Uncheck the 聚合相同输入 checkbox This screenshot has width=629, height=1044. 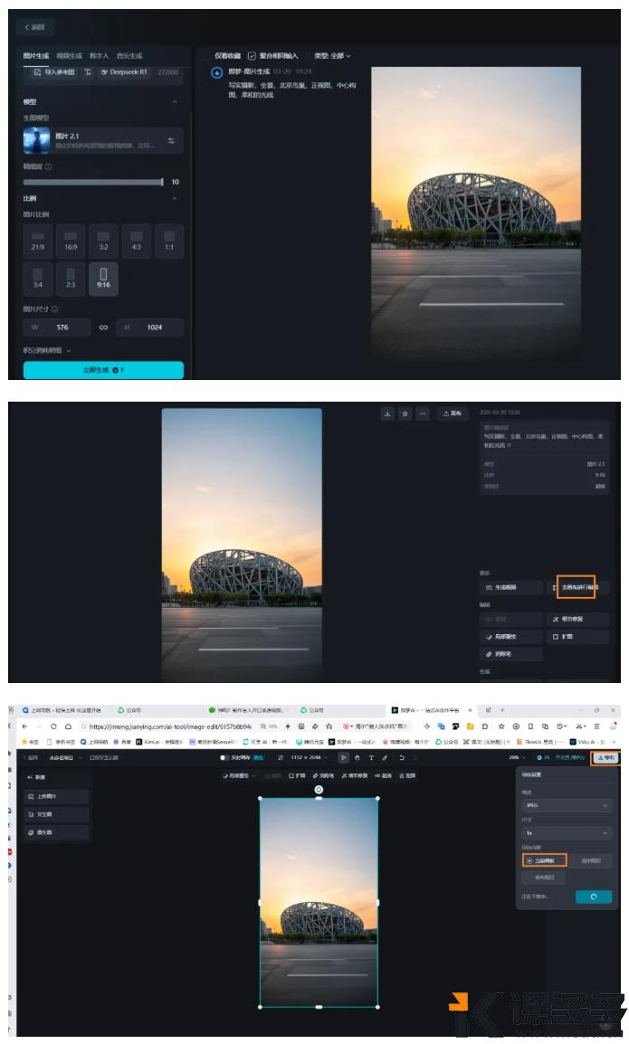(x=252, y=56)
